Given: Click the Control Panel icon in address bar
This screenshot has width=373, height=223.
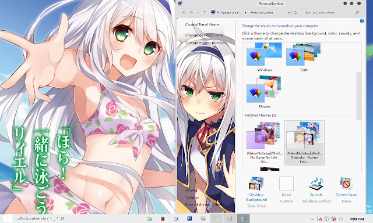Looking at the screenshot, I should click(x=213, y=12).
